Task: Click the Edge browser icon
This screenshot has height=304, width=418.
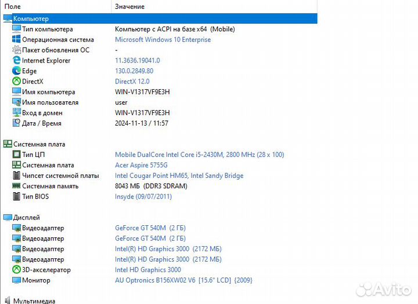Action: coord(16,71)
